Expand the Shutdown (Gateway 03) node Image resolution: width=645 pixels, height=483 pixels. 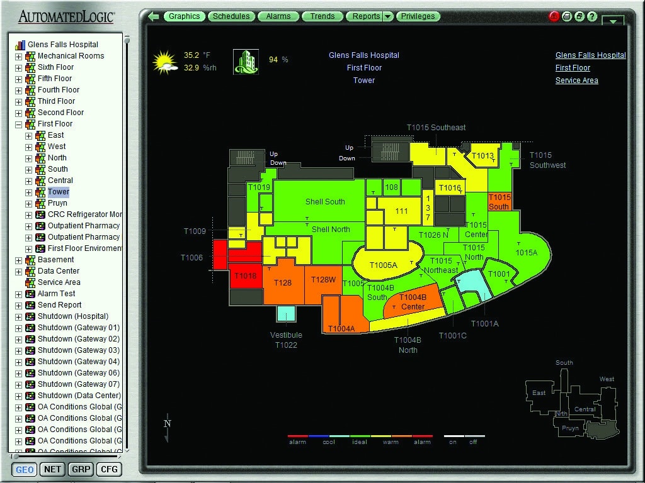pyautogui.click(x=18, y=351)
